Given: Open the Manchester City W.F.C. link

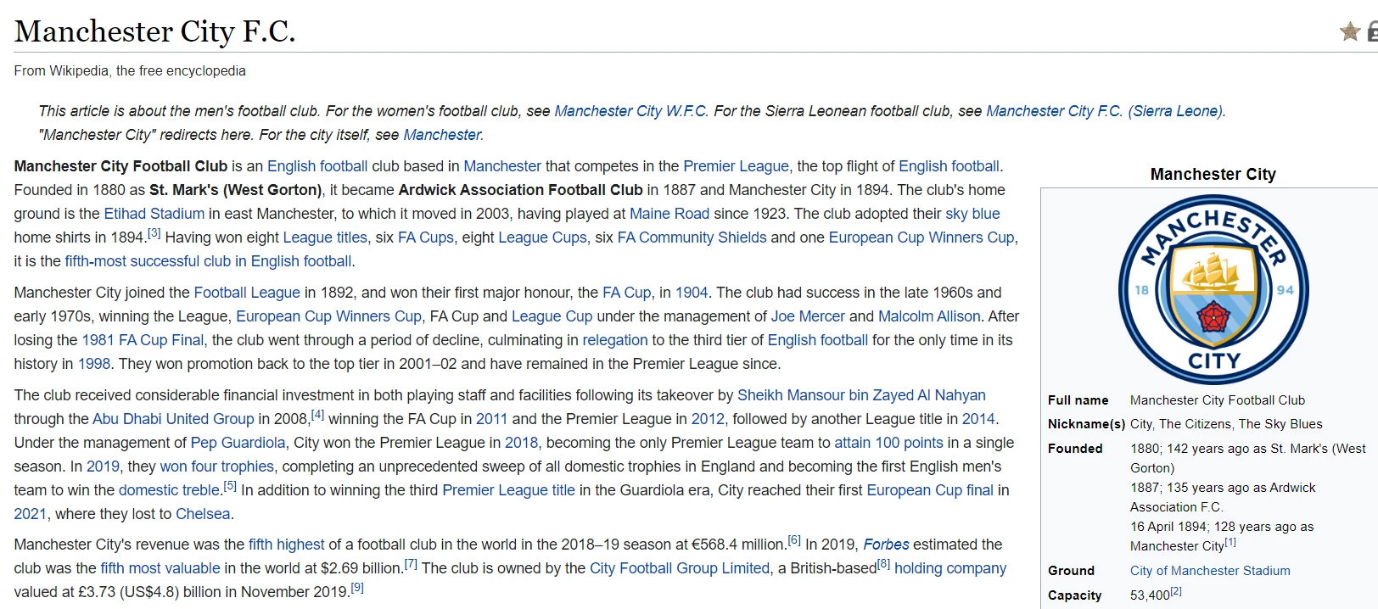Looking at the screenshot, I should click(x=630, y=111).
